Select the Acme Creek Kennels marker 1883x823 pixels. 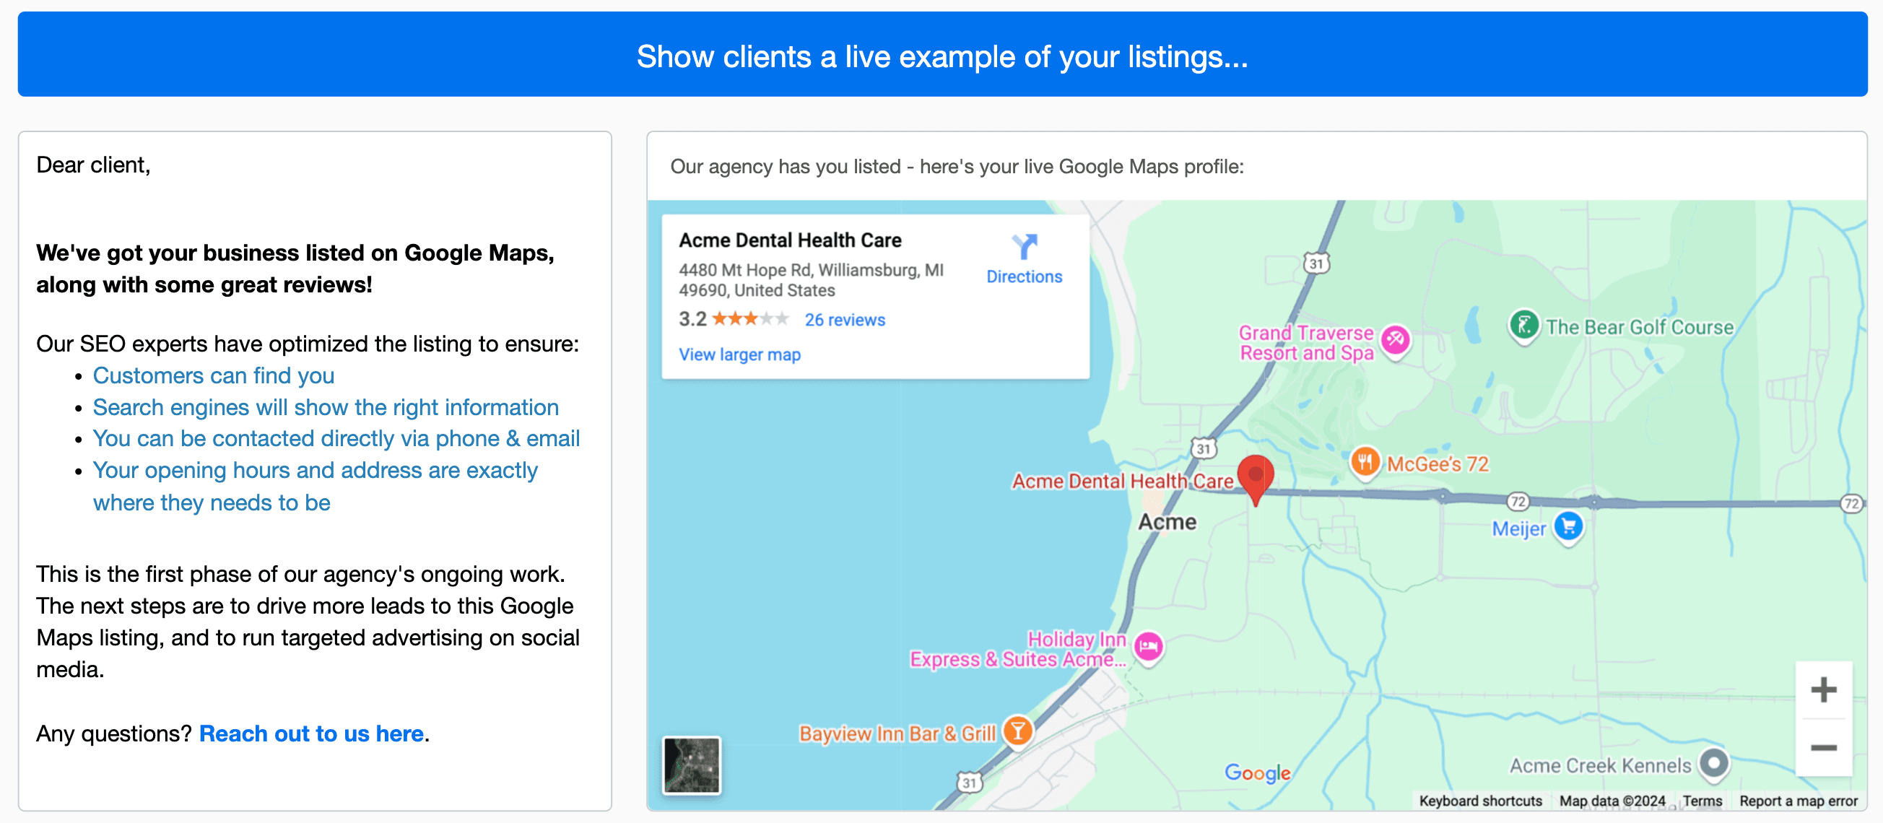click(1715, 764)
